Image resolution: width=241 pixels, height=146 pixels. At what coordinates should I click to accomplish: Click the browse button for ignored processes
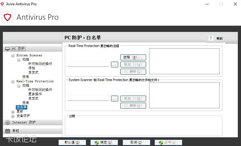pyautogui.click(x=114, y=65)
